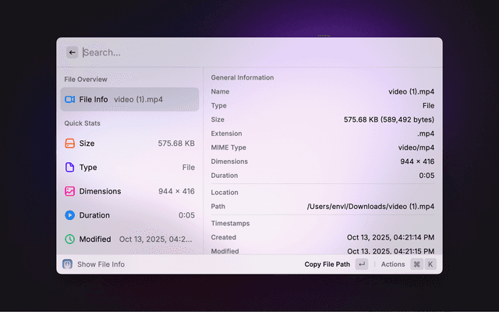This screenshot has width=499, height=312.
Task: Click the Enter key shortcut badge
Action: pos(361,264)
